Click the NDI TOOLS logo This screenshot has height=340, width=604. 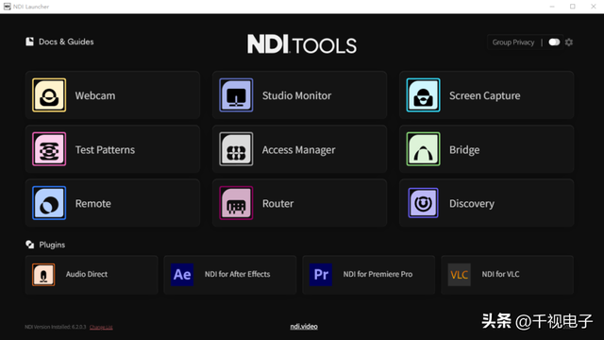pos(302,44)
